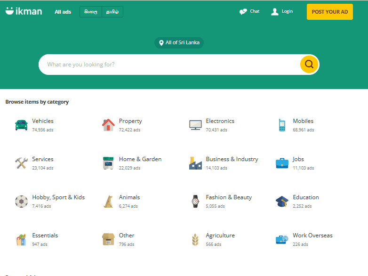Image resolution: width=368 pixels, height=276 pixels.
Task: Open the All of Sri Lanka location selector
Action: click(x=179, y=43)
